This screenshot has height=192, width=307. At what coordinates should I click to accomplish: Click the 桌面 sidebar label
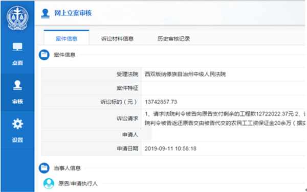click(x=17, y=63)
